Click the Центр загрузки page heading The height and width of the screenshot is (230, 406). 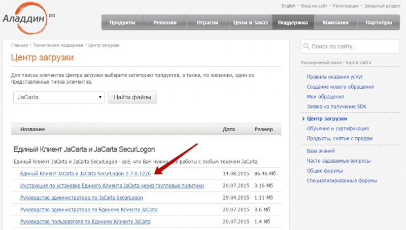coord(42,57)
